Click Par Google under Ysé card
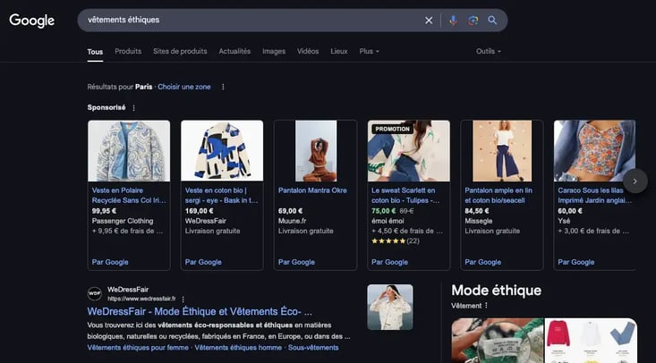This screenshot has width=656, height=363. 576,262
